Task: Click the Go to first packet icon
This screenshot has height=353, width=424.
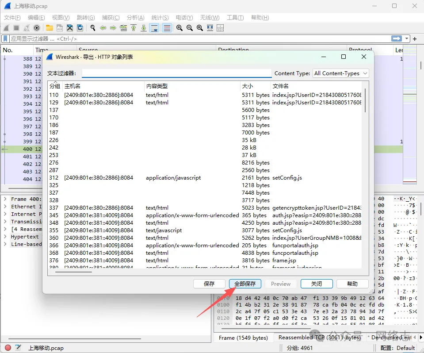Action: pyautogui.click(x=134, y=28)
